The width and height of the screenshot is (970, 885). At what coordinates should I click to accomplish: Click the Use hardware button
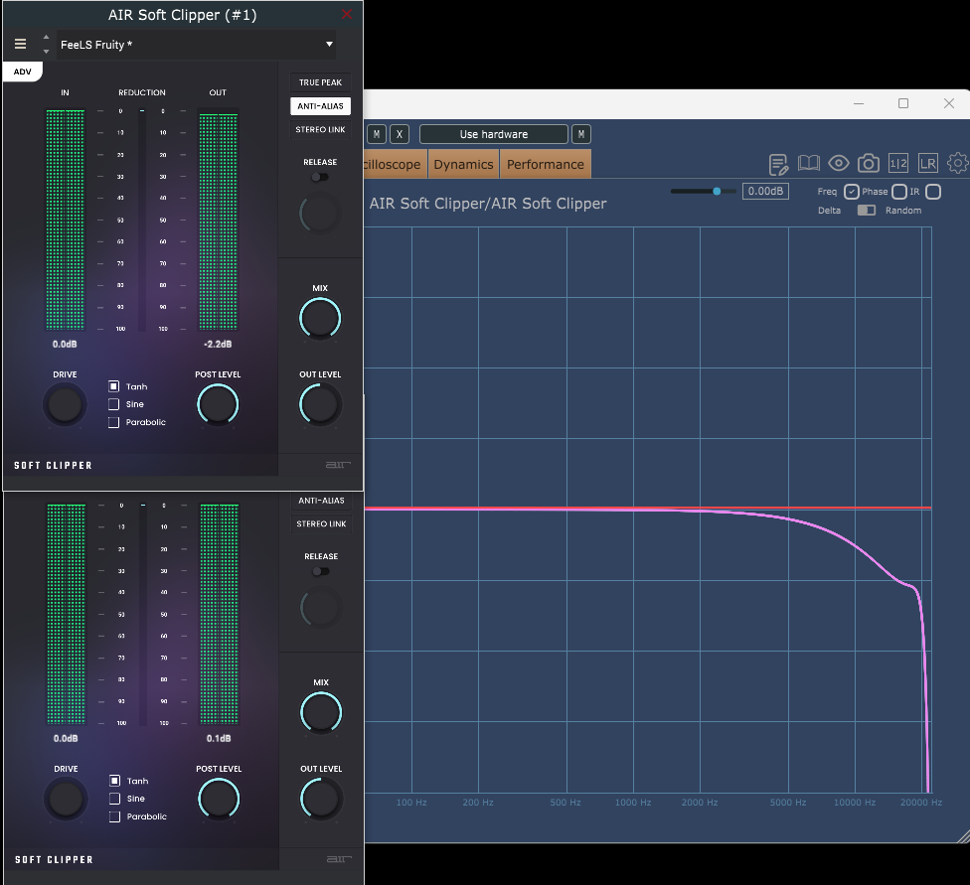click(x=494, y=134)
